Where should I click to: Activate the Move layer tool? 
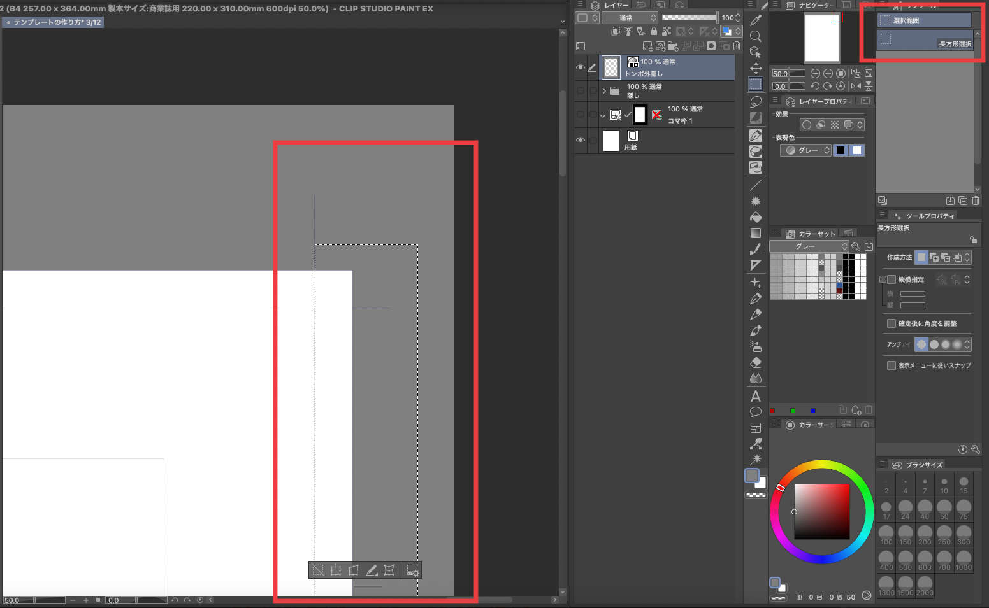click(x=756, y=68)
